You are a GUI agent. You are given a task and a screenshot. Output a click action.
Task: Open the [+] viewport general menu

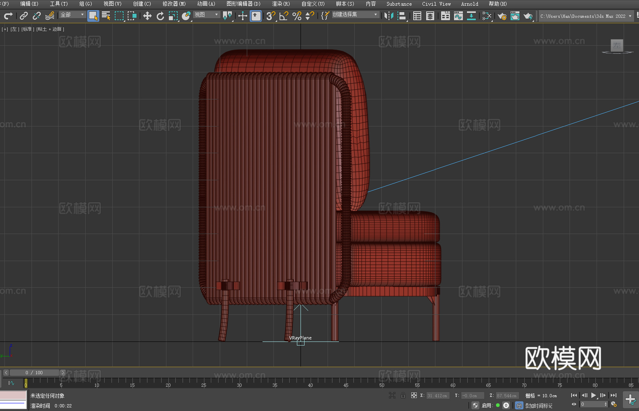5,29
